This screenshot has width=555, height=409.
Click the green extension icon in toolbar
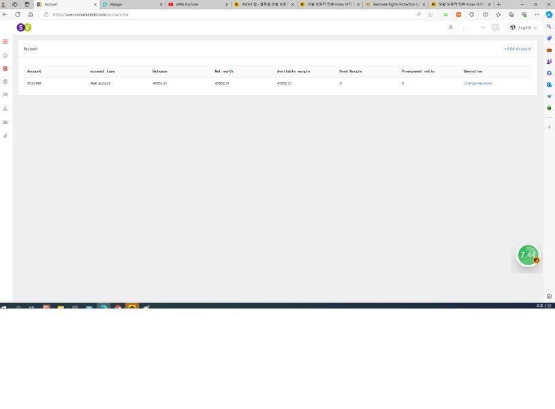point(446,14)
